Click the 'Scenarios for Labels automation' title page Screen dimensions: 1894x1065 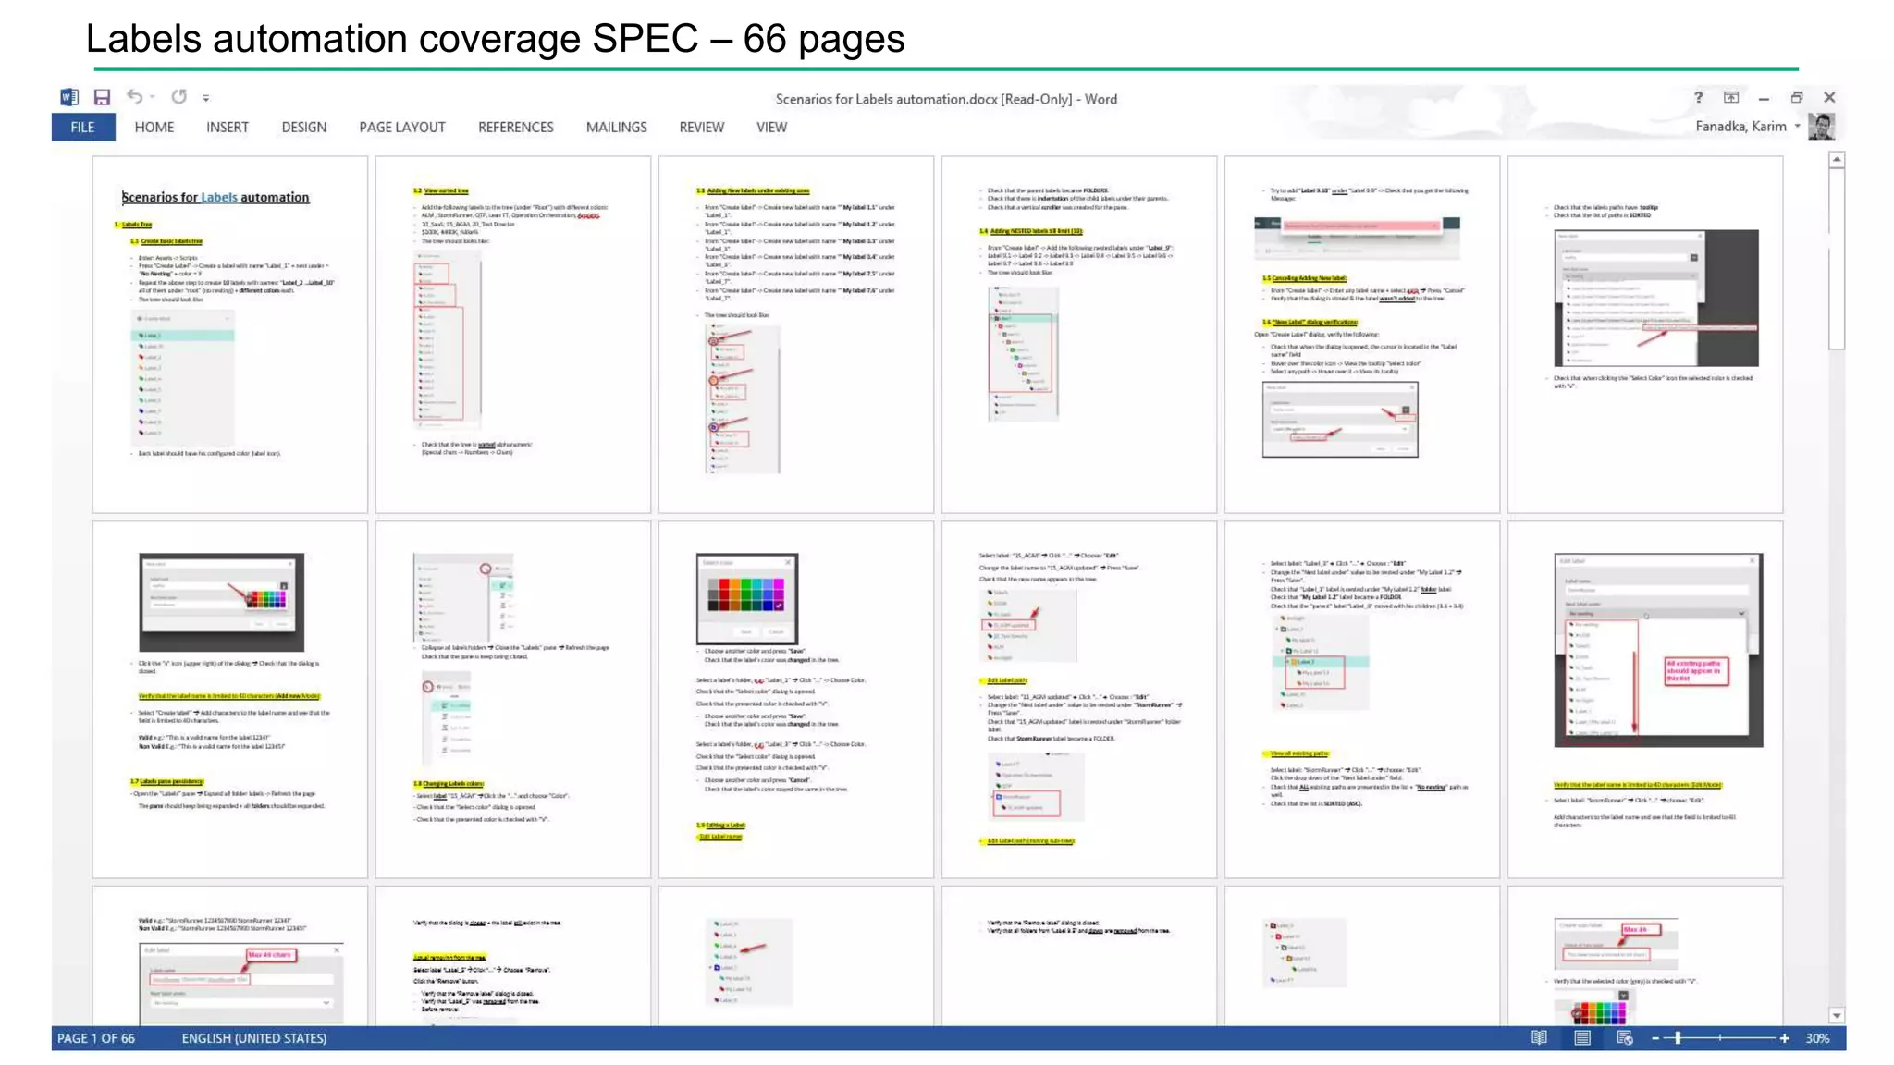click(x=230, y=335)
